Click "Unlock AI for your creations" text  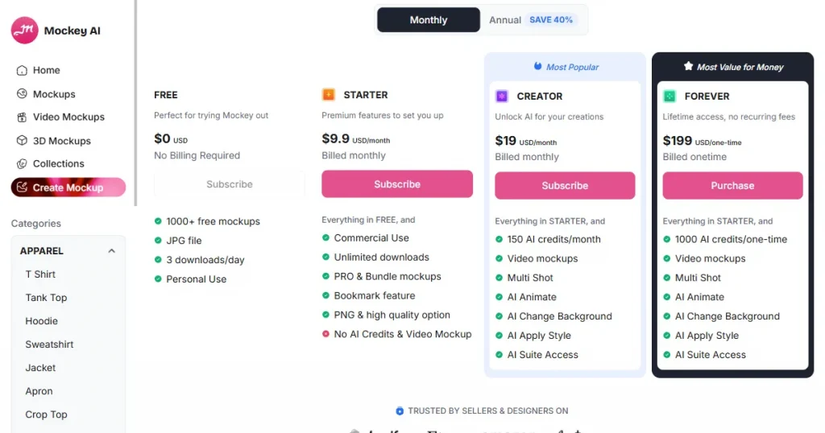click(549, 117)
